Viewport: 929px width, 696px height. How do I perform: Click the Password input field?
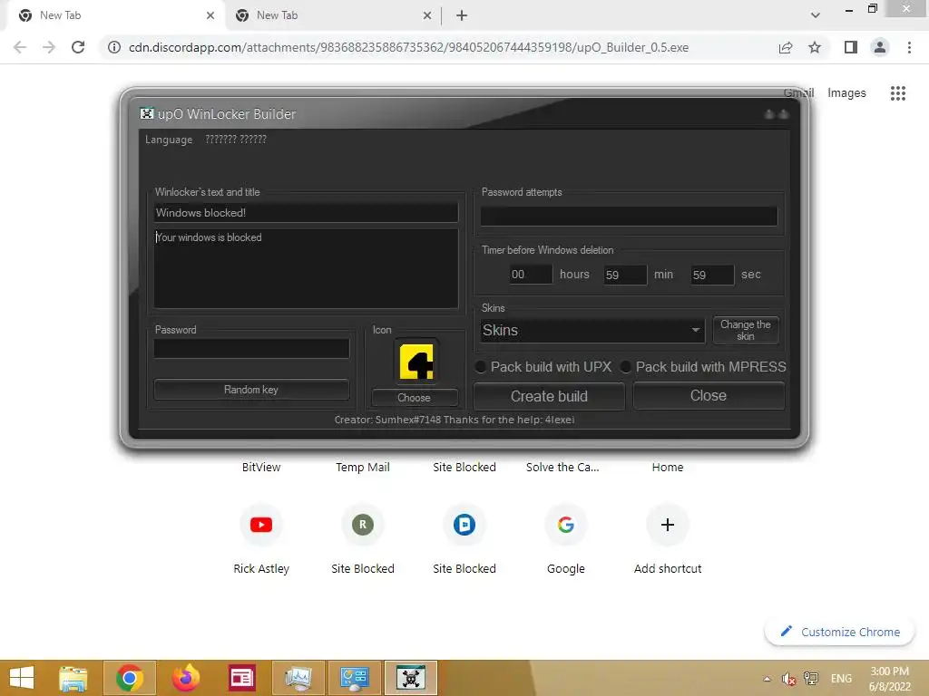pyautogui.click(x=252, y=349)
